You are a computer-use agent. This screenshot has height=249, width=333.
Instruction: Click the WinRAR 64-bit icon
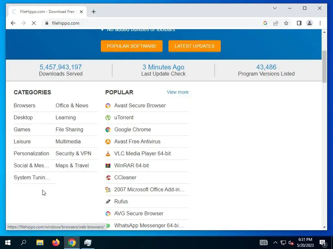tap(108, 166)
